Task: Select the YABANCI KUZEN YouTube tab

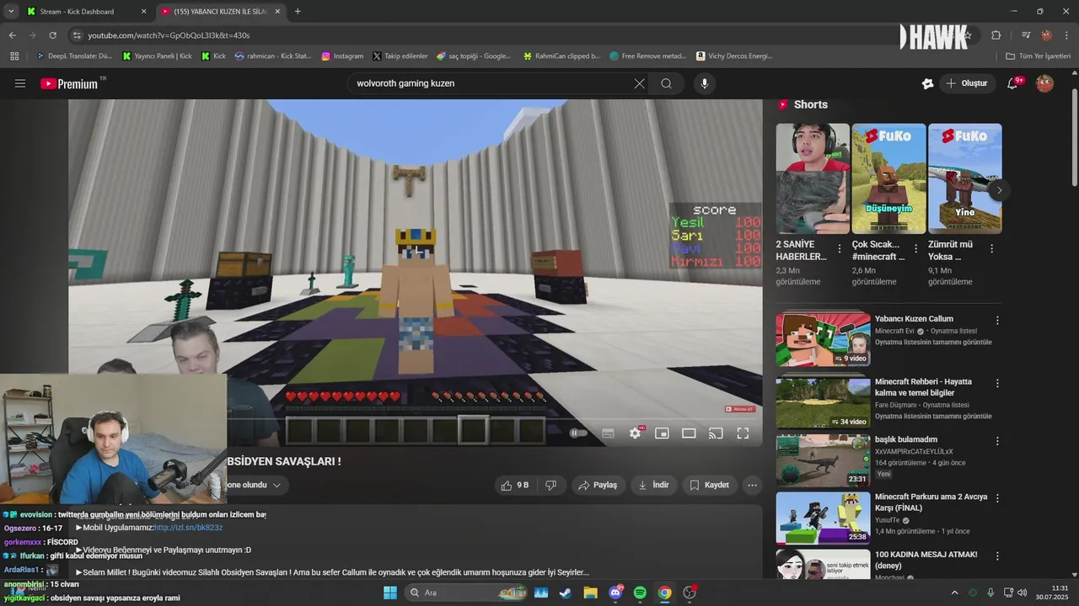Action: pos(223,12)
